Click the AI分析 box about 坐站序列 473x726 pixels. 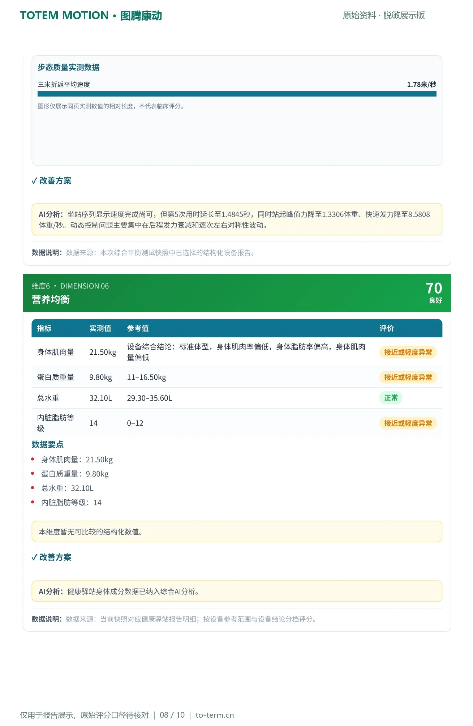point(237,219)
